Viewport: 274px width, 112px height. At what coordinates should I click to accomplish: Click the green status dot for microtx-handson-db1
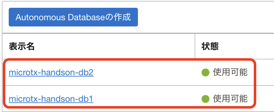click(x=205, y=99)
